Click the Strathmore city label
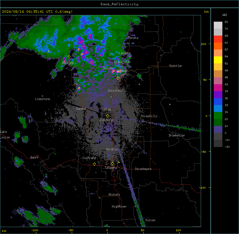 pos(143,169)
